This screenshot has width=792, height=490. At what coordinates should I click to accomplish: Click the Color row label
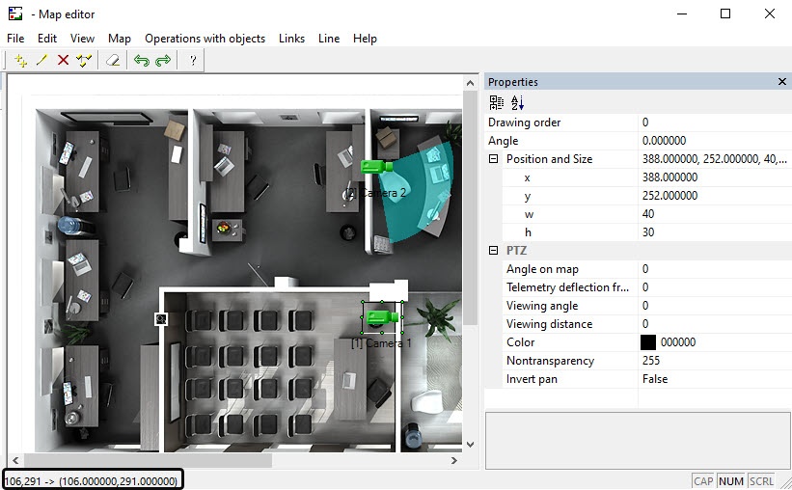pyautogui.click(x=520, y=342)
